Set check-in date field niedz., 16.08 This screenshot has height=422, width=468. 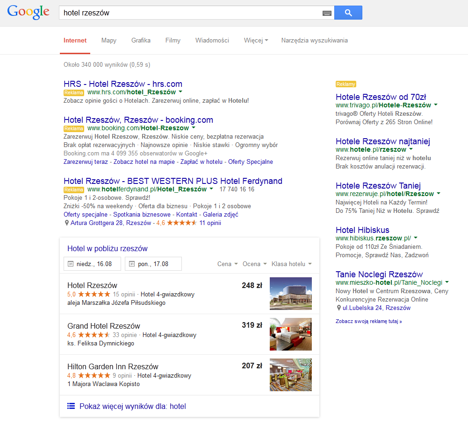[92, 264]
